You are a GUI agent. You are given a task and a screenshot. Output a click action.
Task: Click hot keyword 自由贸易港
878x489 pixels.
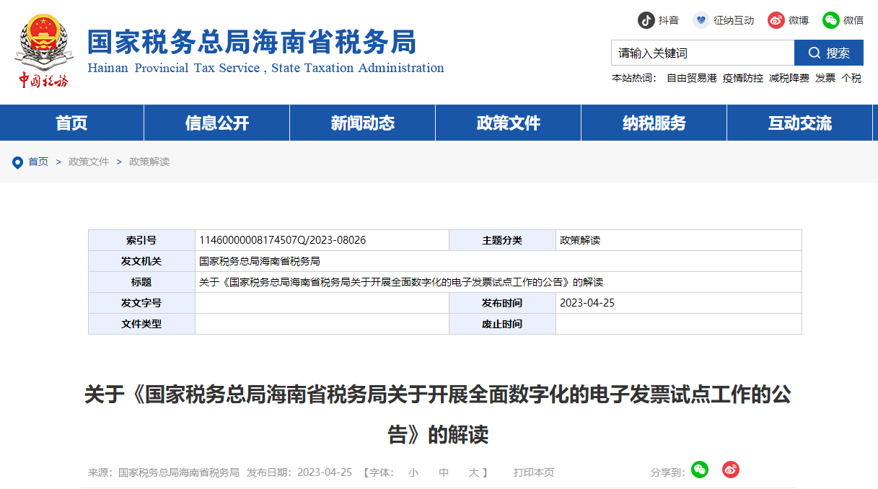point(691,78)
